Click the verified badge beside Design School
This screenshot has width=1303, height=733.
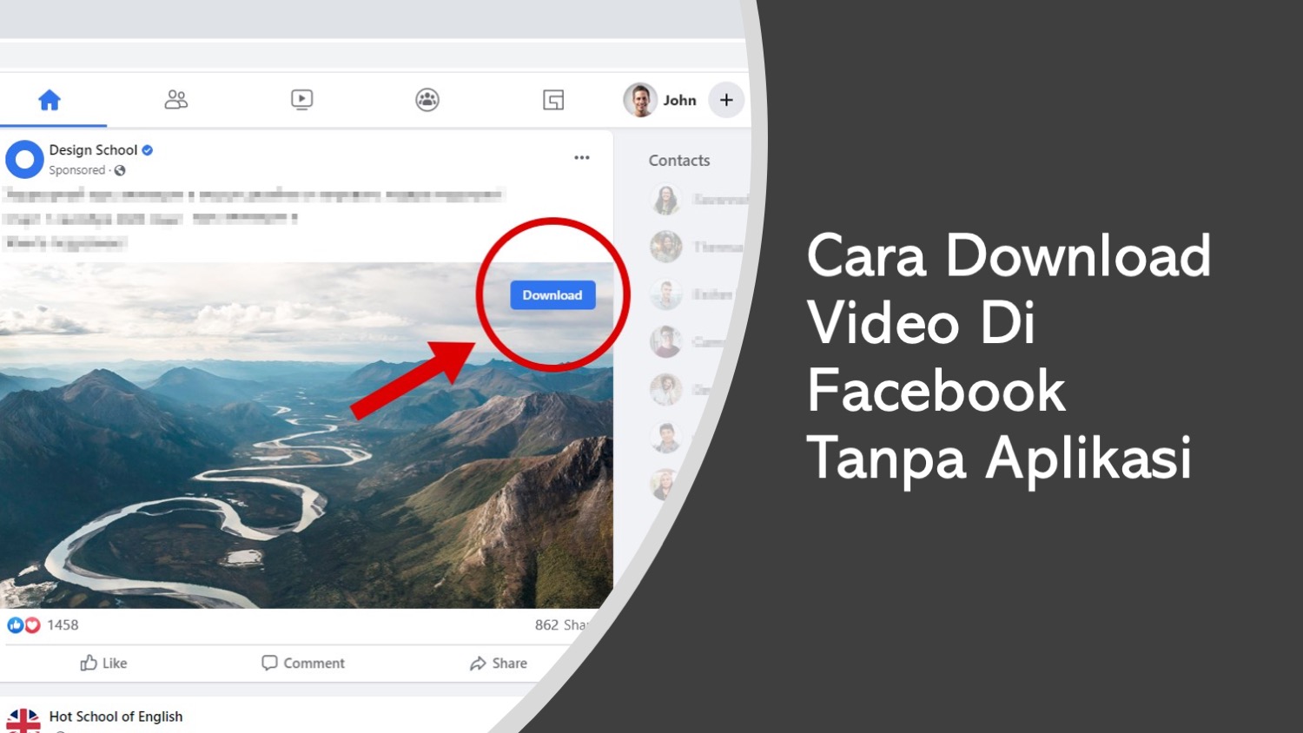click(148, 150)
